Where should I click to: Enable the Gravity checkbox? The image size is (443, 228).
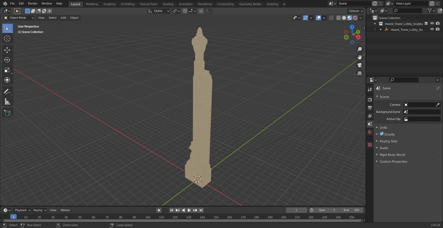click(382, 134)
